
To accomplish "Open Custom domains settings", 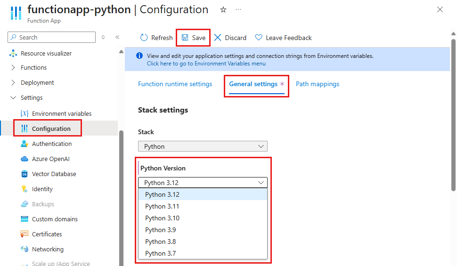I will click(x=55, y=219).
